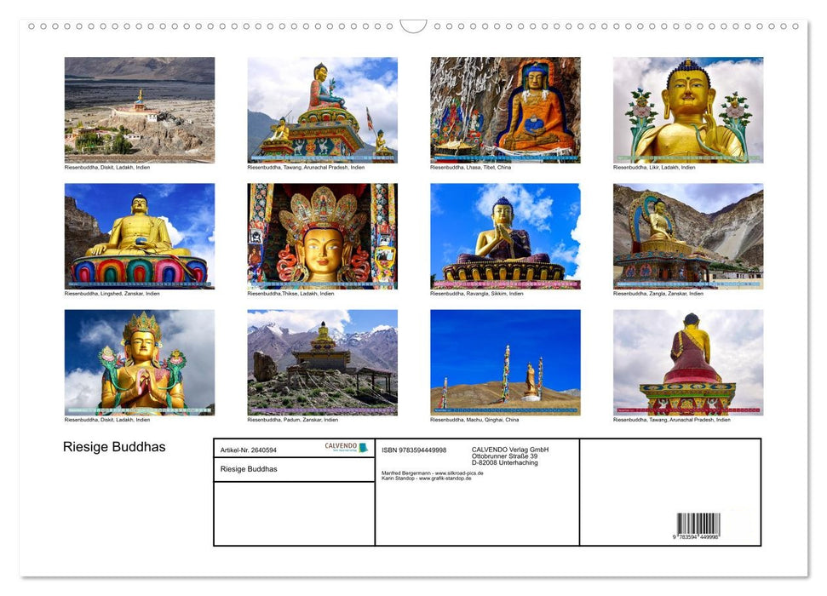The image size is (827, 596).
Task: Click caption 'Riesenbuddha, Lhasa, Tibet, China'
Action: 470,167
